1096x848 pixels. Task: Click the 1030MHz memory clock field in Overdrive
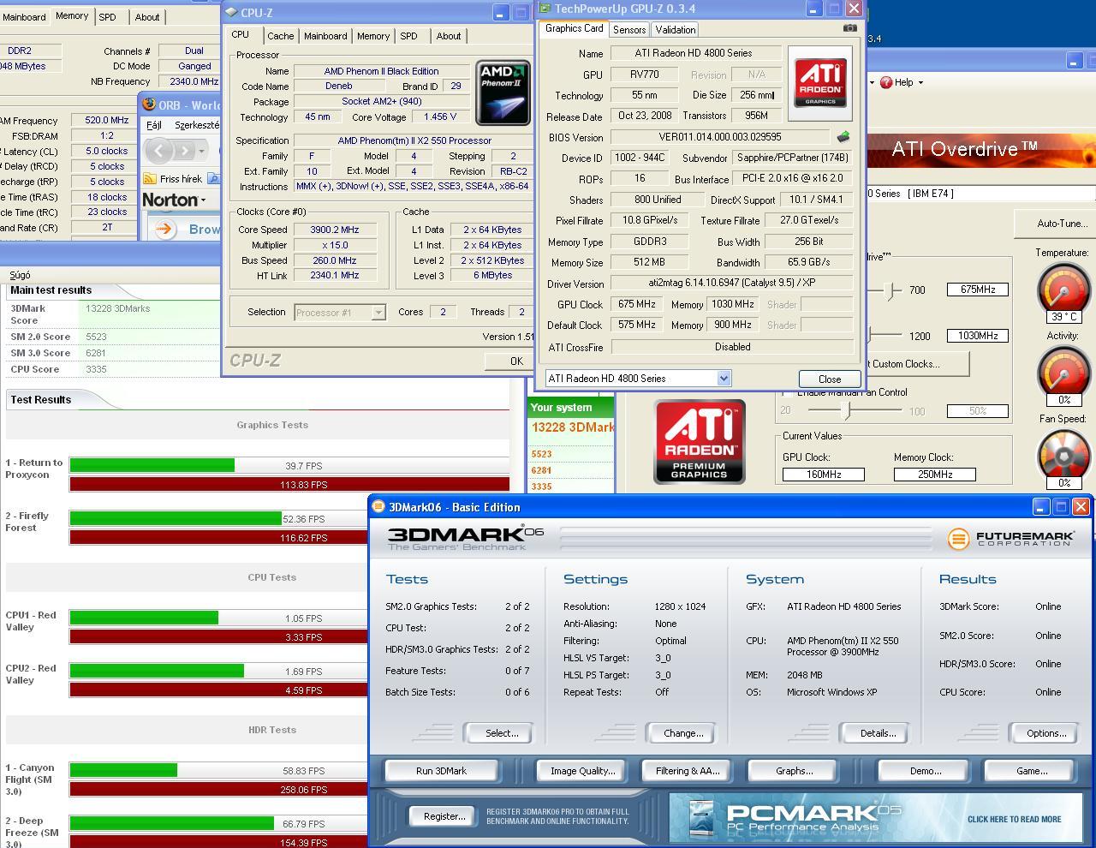click(x=977, y=336)
